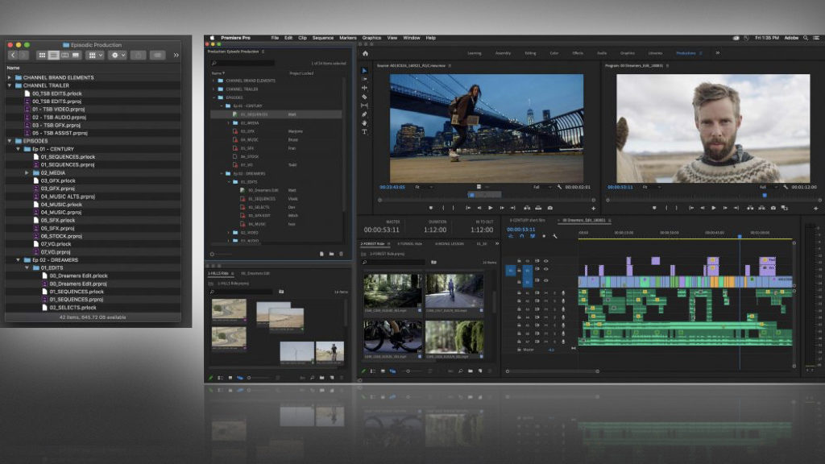The height and width of the screenshot is (464, 825).
Task: Click the timeline playhead marker
Action: 740,236
